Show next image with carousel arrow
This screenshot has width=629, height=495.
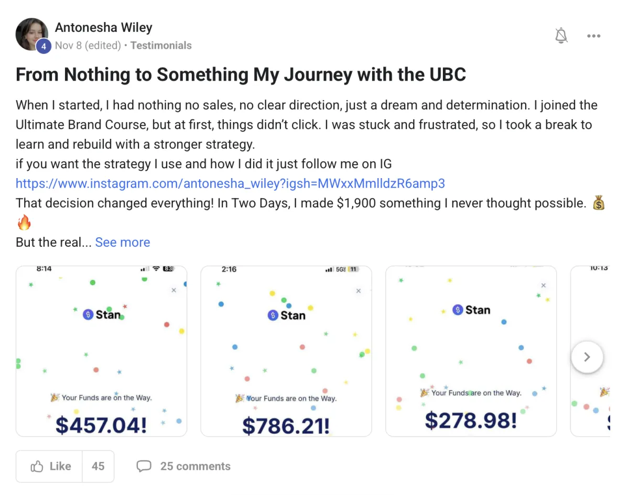pos(587,357)
